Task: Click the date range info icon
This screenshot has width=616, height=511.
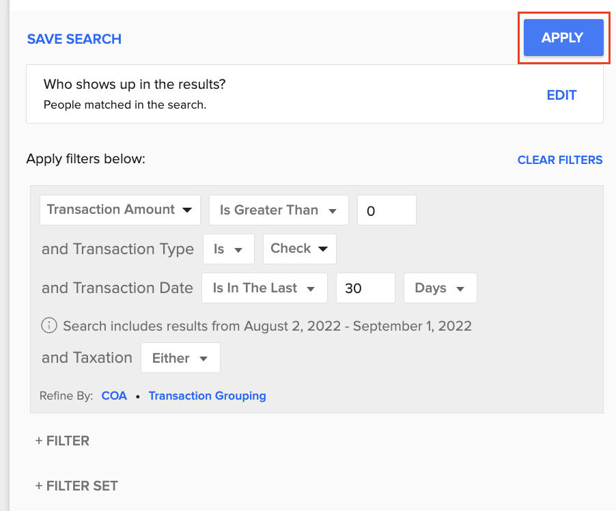Action: (x=49, y=325)
